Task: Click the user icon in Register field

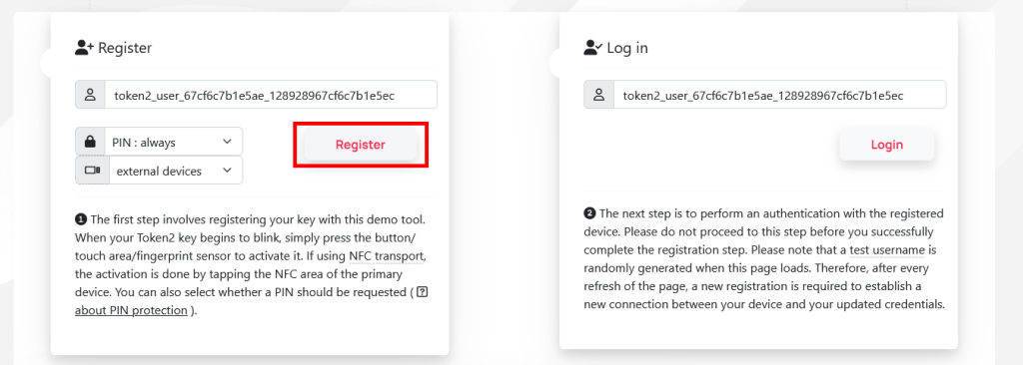Action: (x=90, y=95)
